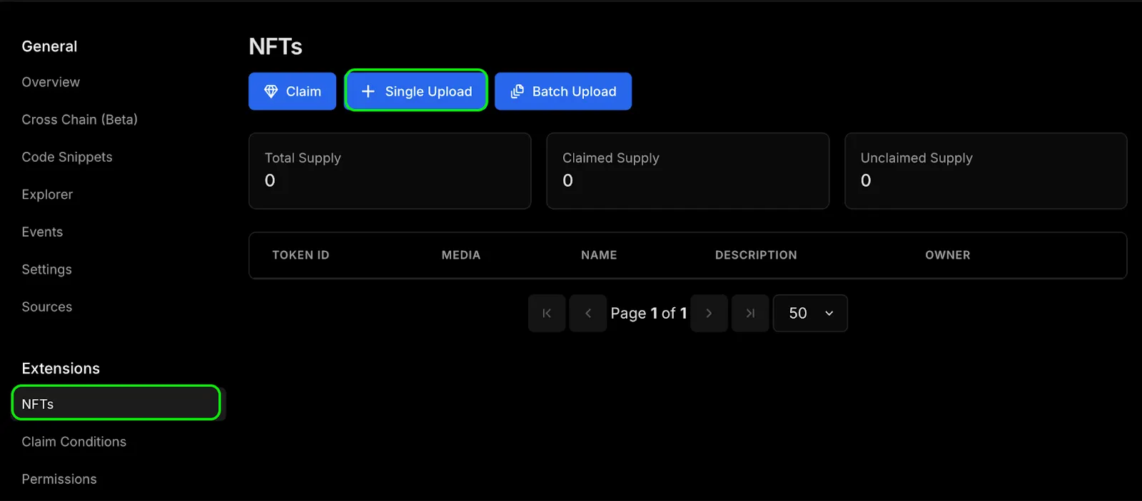Click the Owner column header
Screen dimensions: 1142x501
pyautogui.click(x=947, y=255)
